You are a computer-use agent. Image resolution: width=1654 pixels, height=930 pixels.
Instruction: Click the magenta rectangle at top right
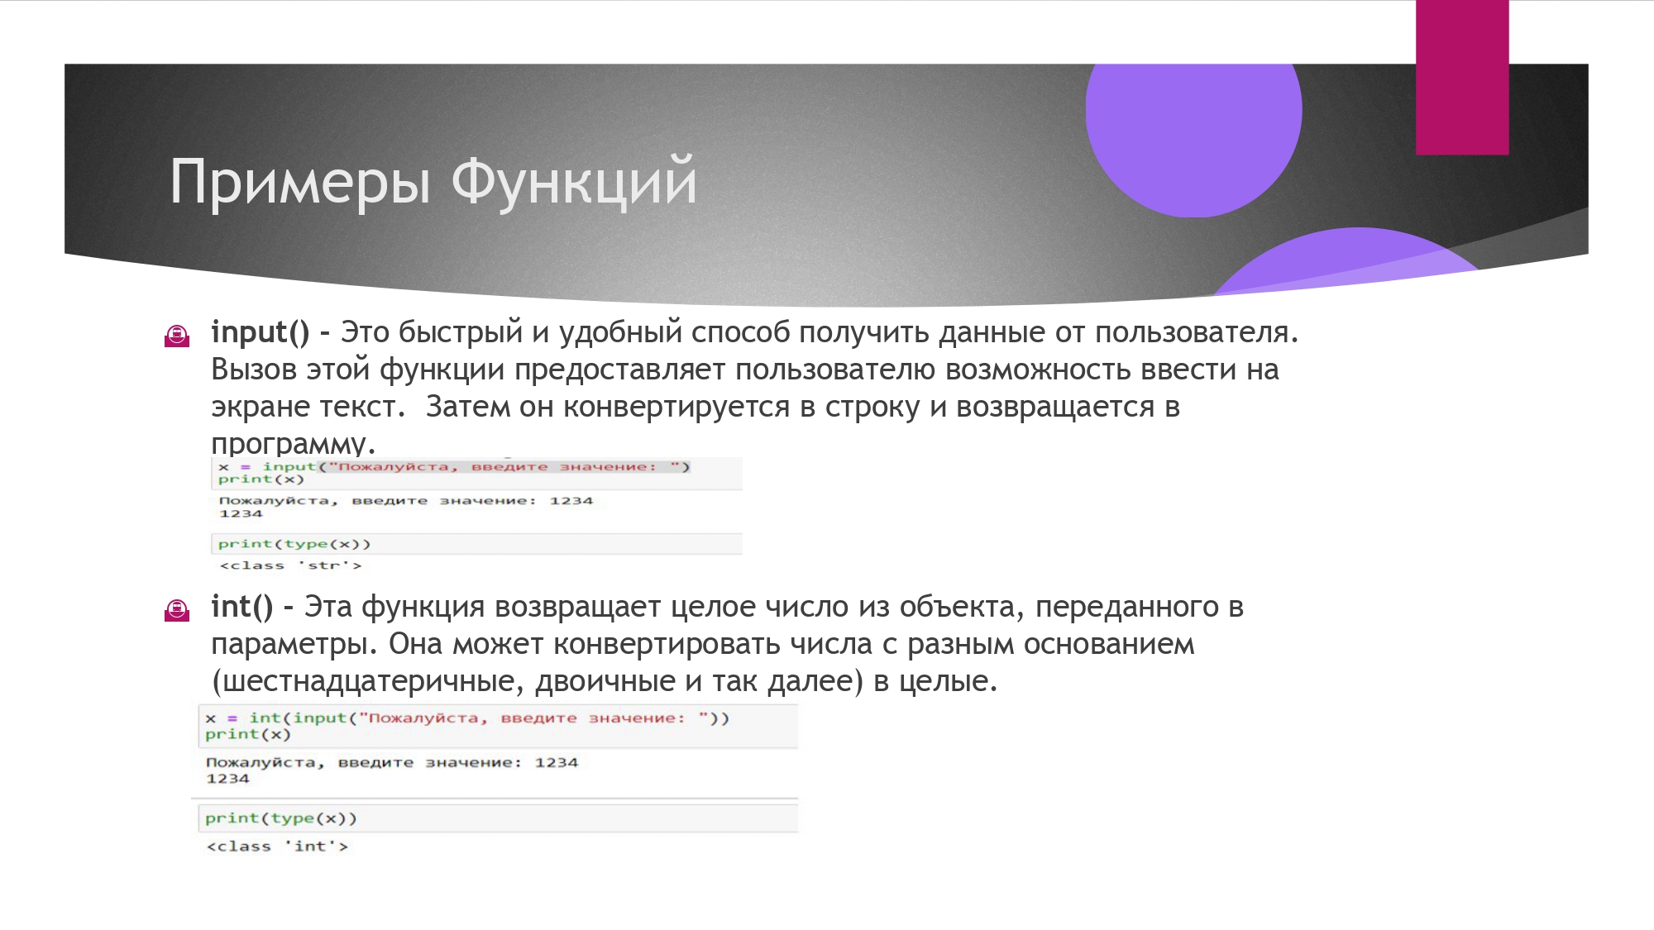[1462, 78]
